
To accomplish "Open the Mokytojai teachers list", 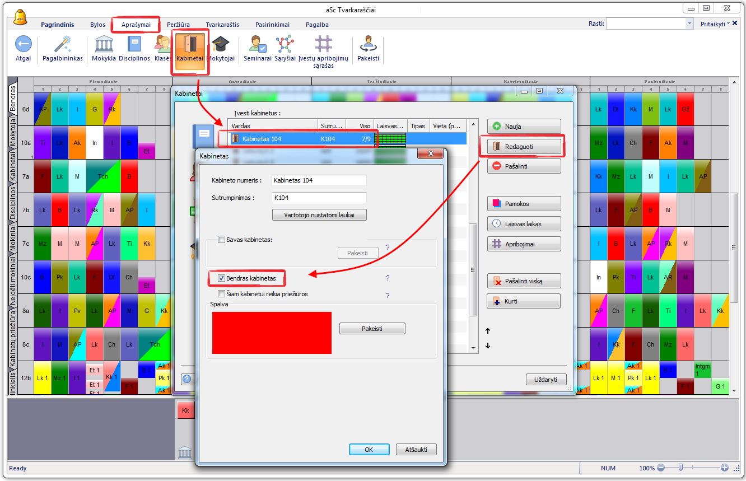I will pos(221,45).
